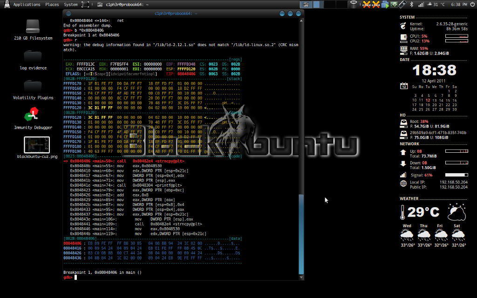
Task: Select the 210 GB Filesystem desktop icon
Action: (x=33, y=30)
